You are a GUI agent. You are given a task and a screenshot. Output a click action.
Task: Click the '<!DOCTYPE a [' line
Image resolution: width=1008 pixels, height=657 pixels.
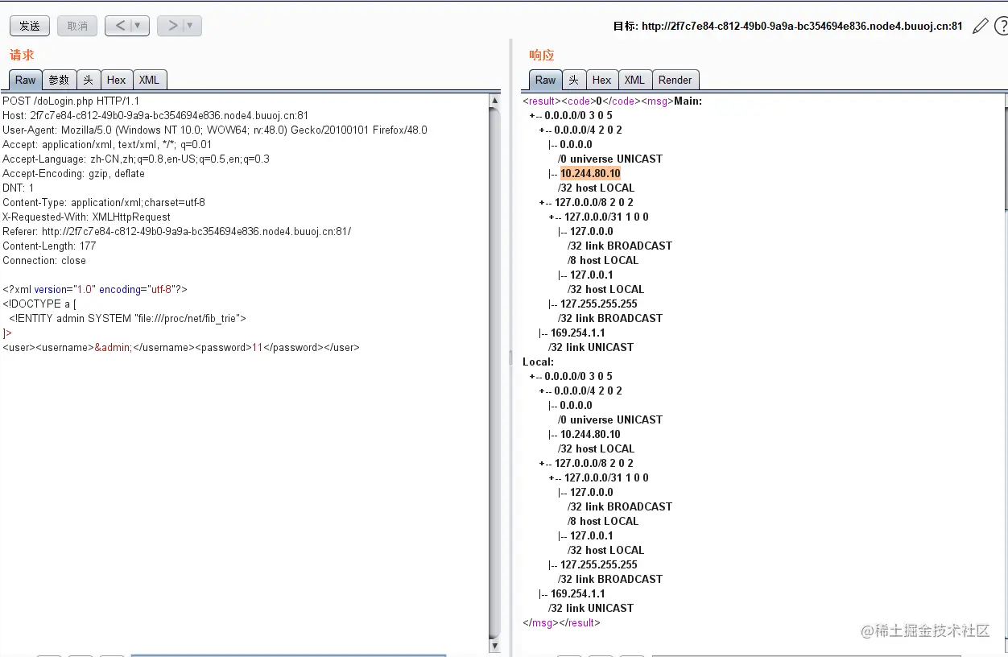(x=39, y=304)
